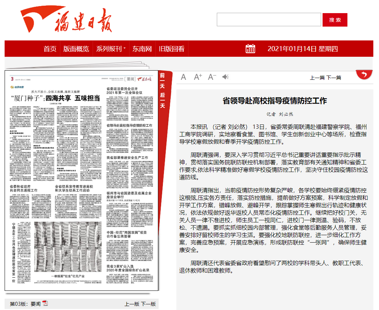The image size is (379, 310).
Task: Click the article title 省领导赴高校指导疫情防控工作
Action: [275, 101]
